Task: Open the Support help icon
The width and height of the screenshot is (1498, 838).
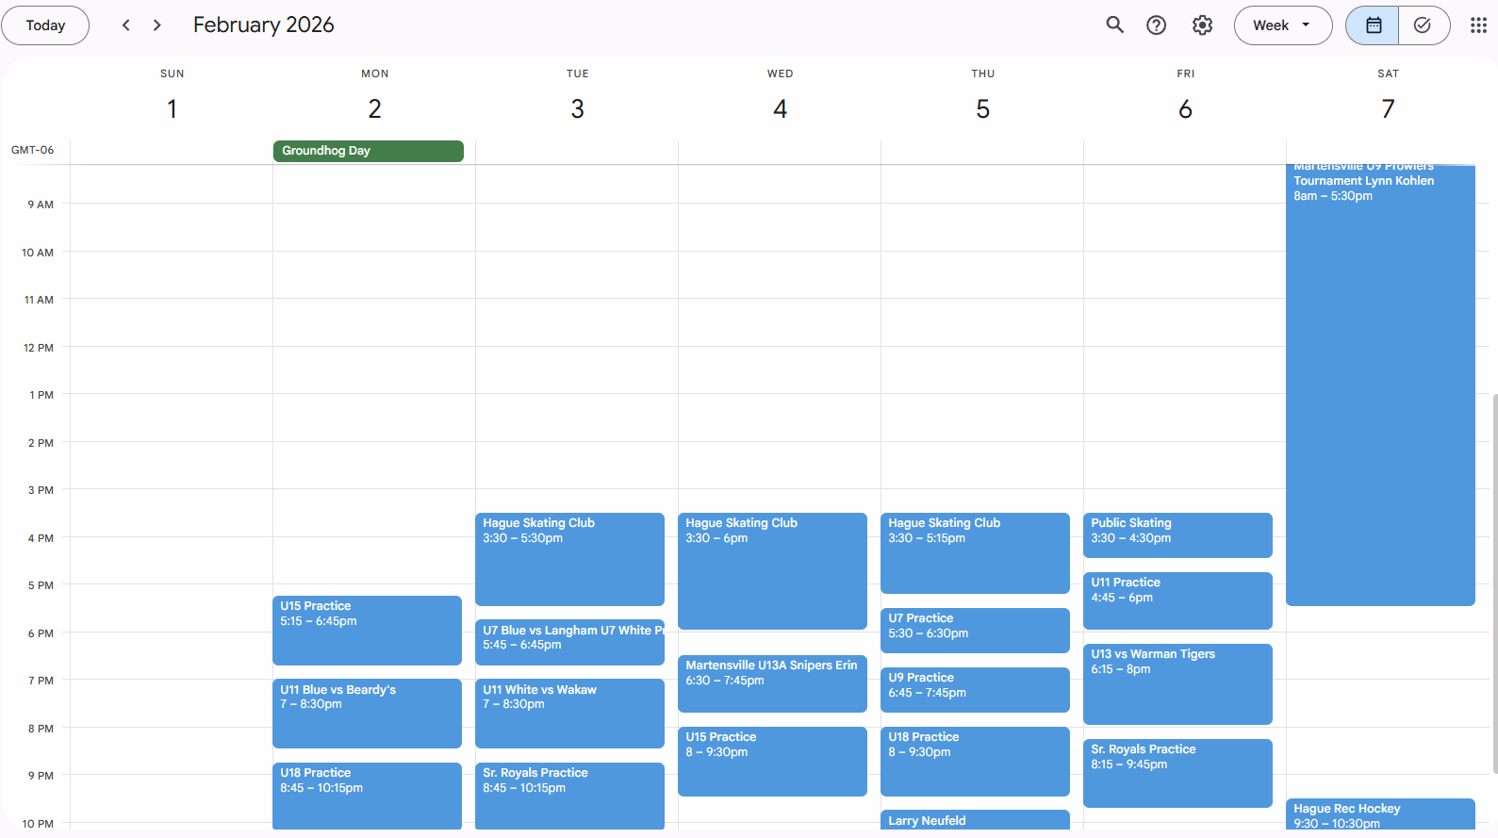Action: click(1156, 25)
